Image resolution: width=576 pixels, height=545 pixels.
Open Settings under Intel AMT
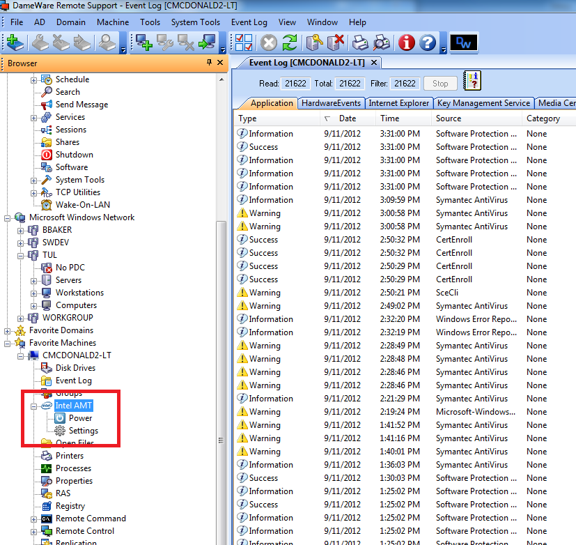[84, 431]
